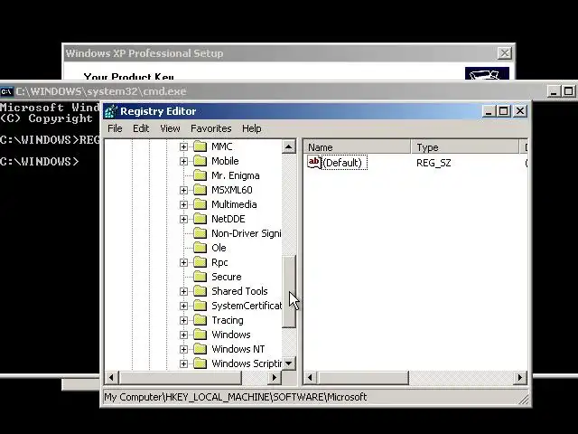The image size is (578, 434).
Task: Open the File menu in Registry Editor
Action: click(x=115, y=128)
